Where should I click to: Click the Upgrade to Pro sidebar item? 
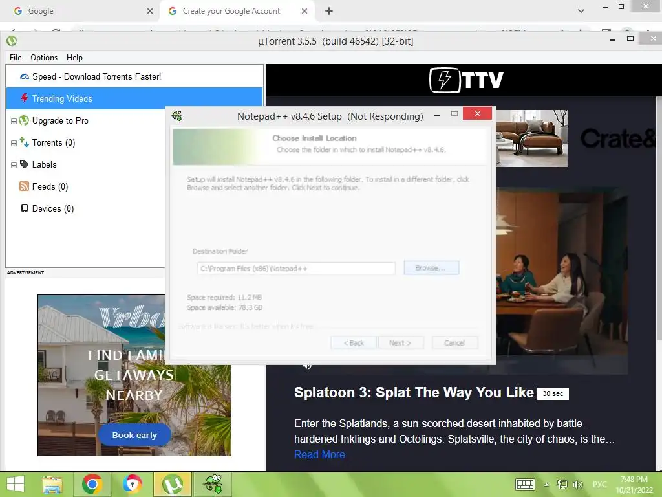pos(60,121)
